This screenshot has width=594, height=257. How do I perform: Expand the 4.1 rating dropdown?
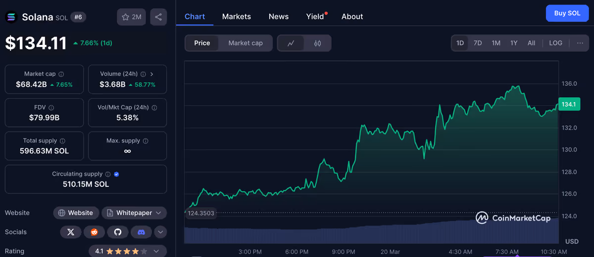pyautogui.click(x=128, y=251)
